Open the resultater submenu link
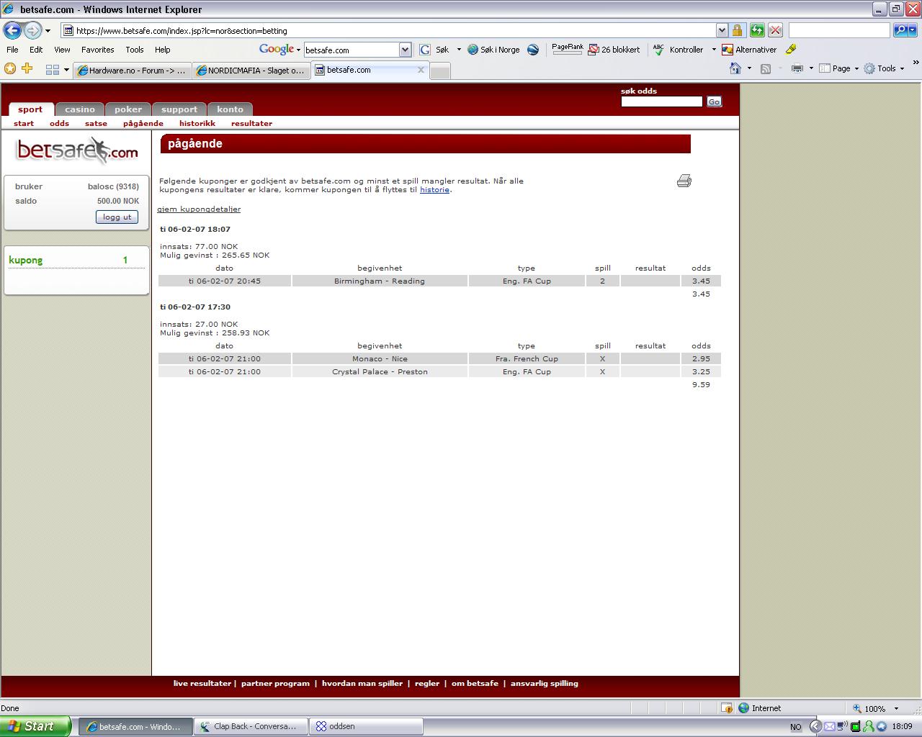The image size is (922, 737). pyautogui.click(x=251, y=124)
